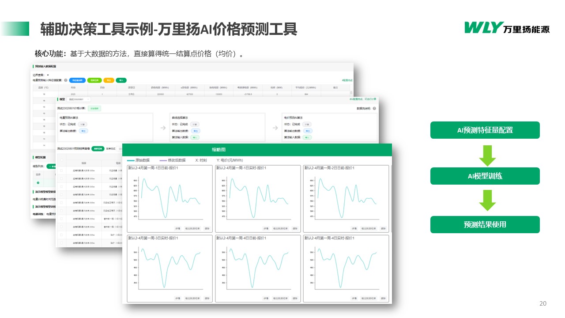Open the 排序方式 dropdown
Image resolution: width=565 pixels, height=318 pixels.
(x=119, y=148)
